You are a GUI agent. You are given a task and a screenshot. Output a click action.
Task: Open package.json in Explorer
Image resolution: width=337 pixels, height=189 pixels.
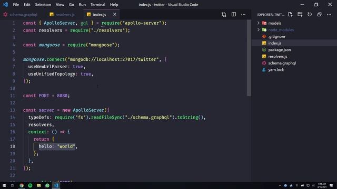pyautogui.click(x=280, y=50)
